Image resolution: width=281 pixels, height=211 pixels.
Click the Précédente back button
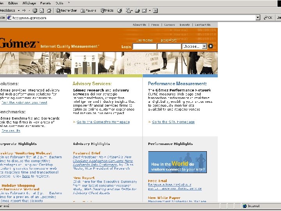pos(7,11)
